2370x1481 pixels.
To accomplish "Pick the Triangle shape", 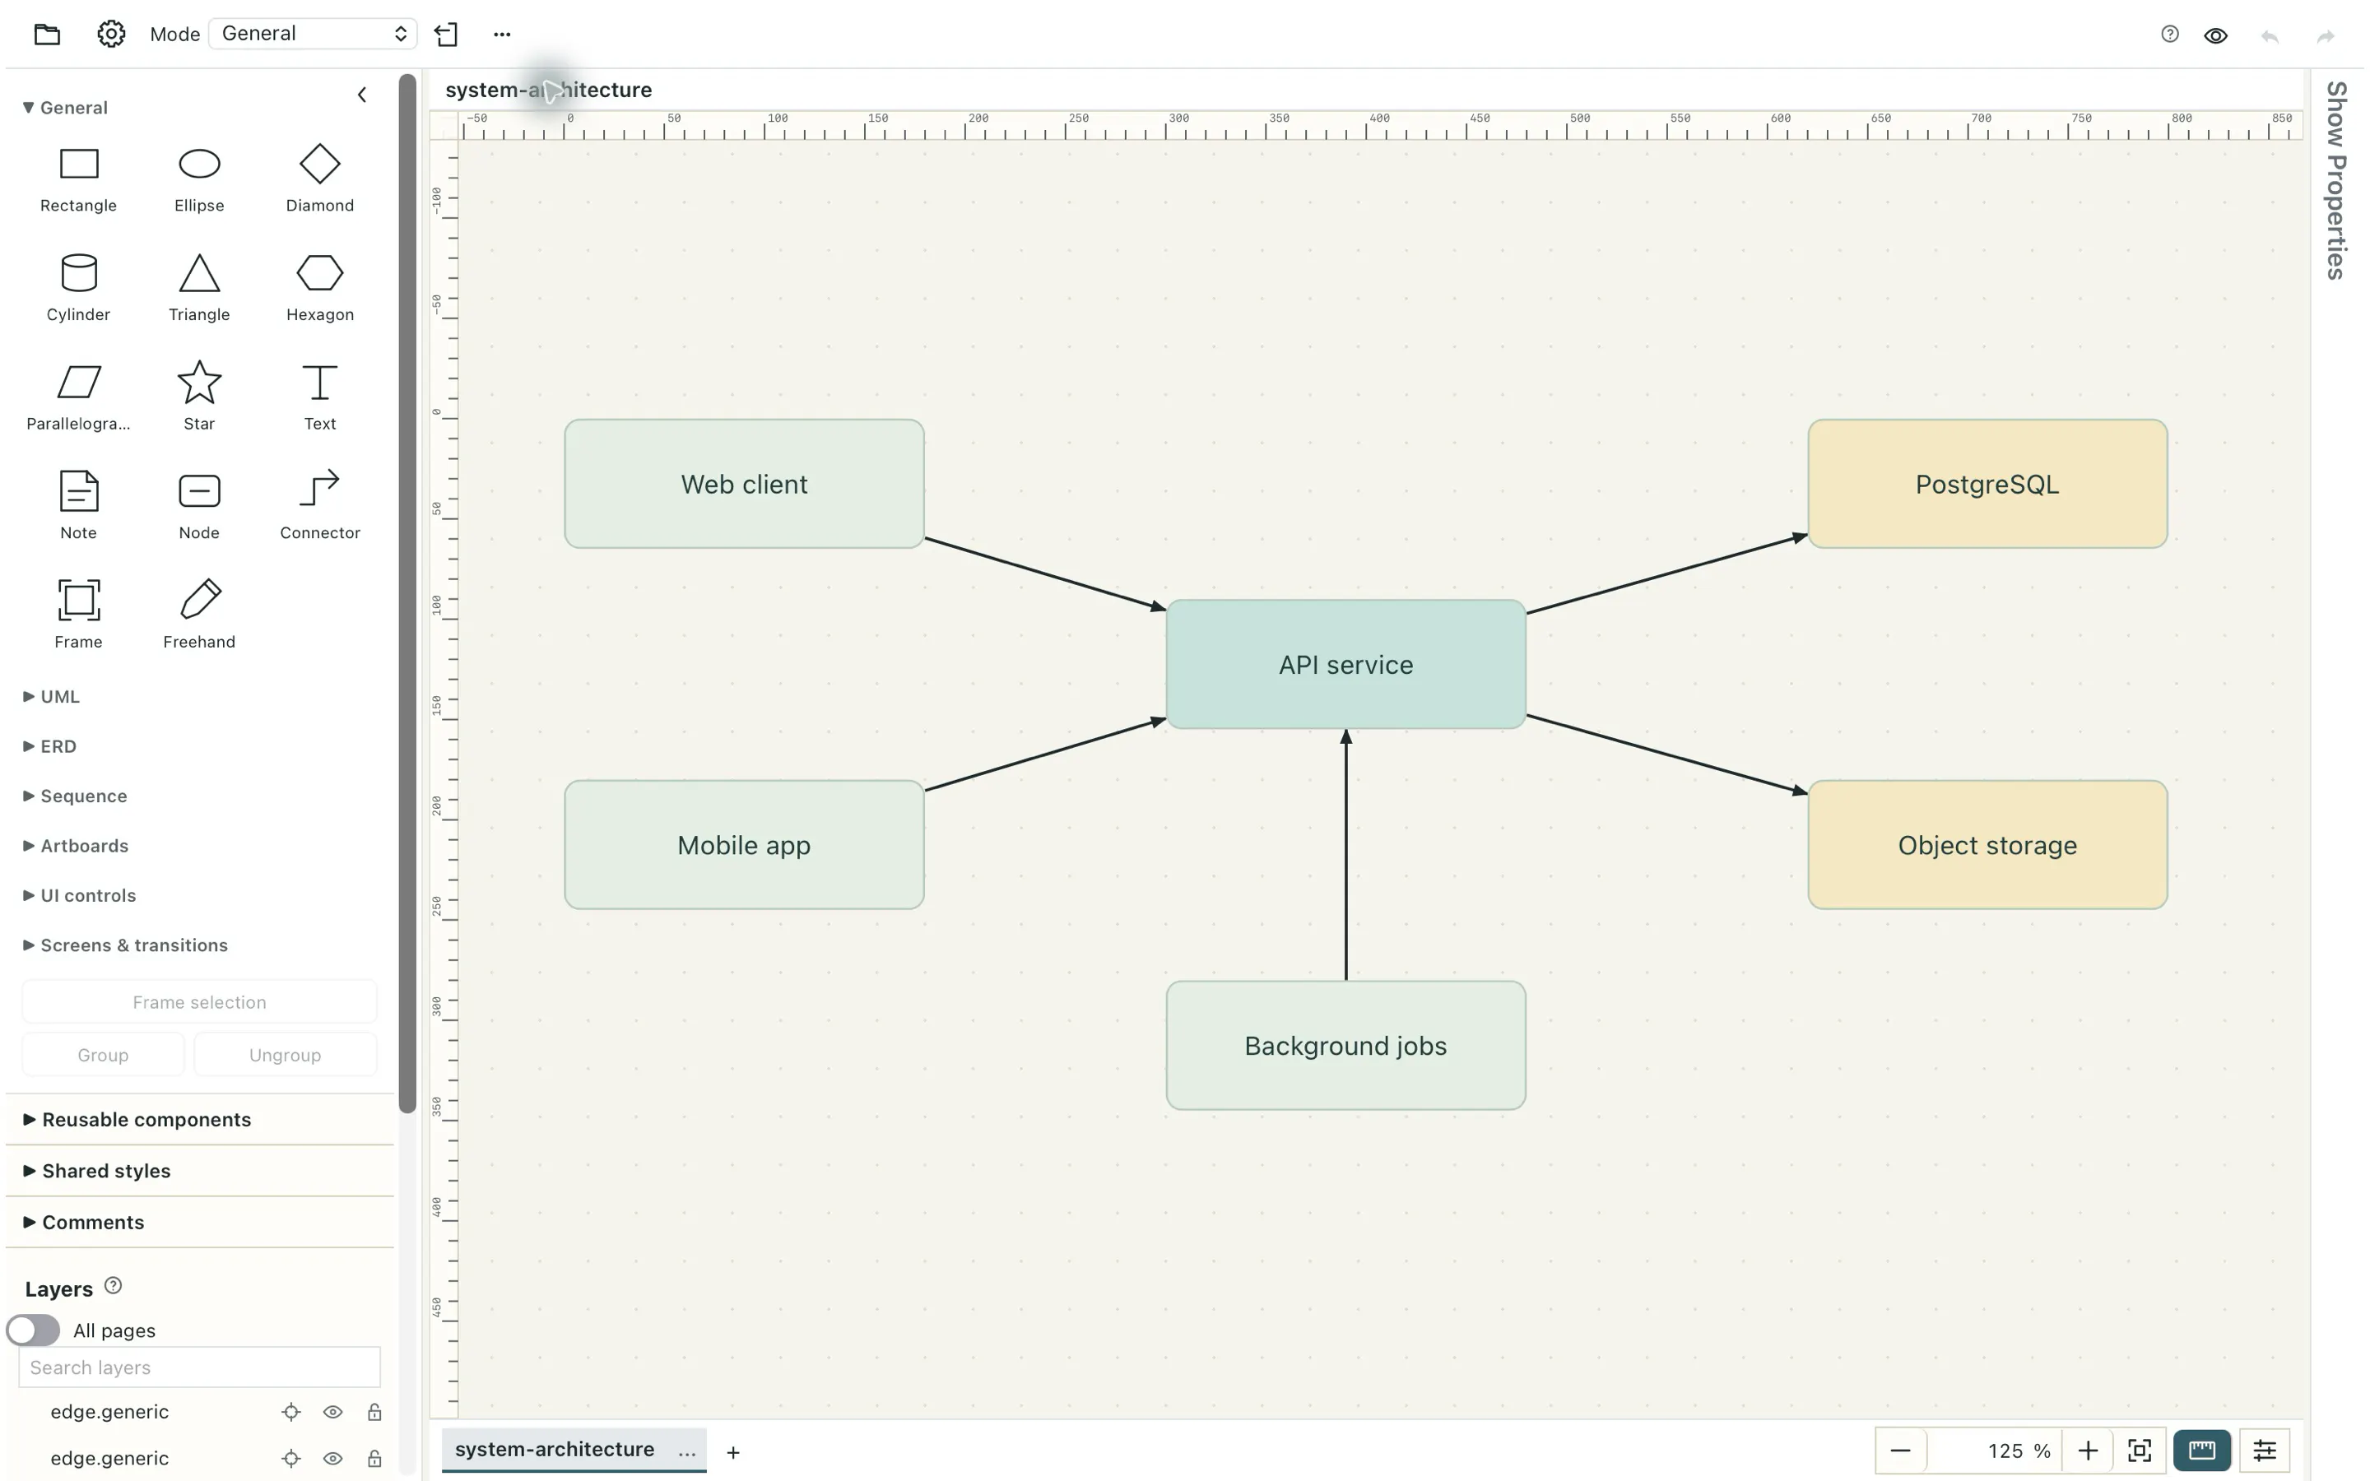I will pos(199,288).
